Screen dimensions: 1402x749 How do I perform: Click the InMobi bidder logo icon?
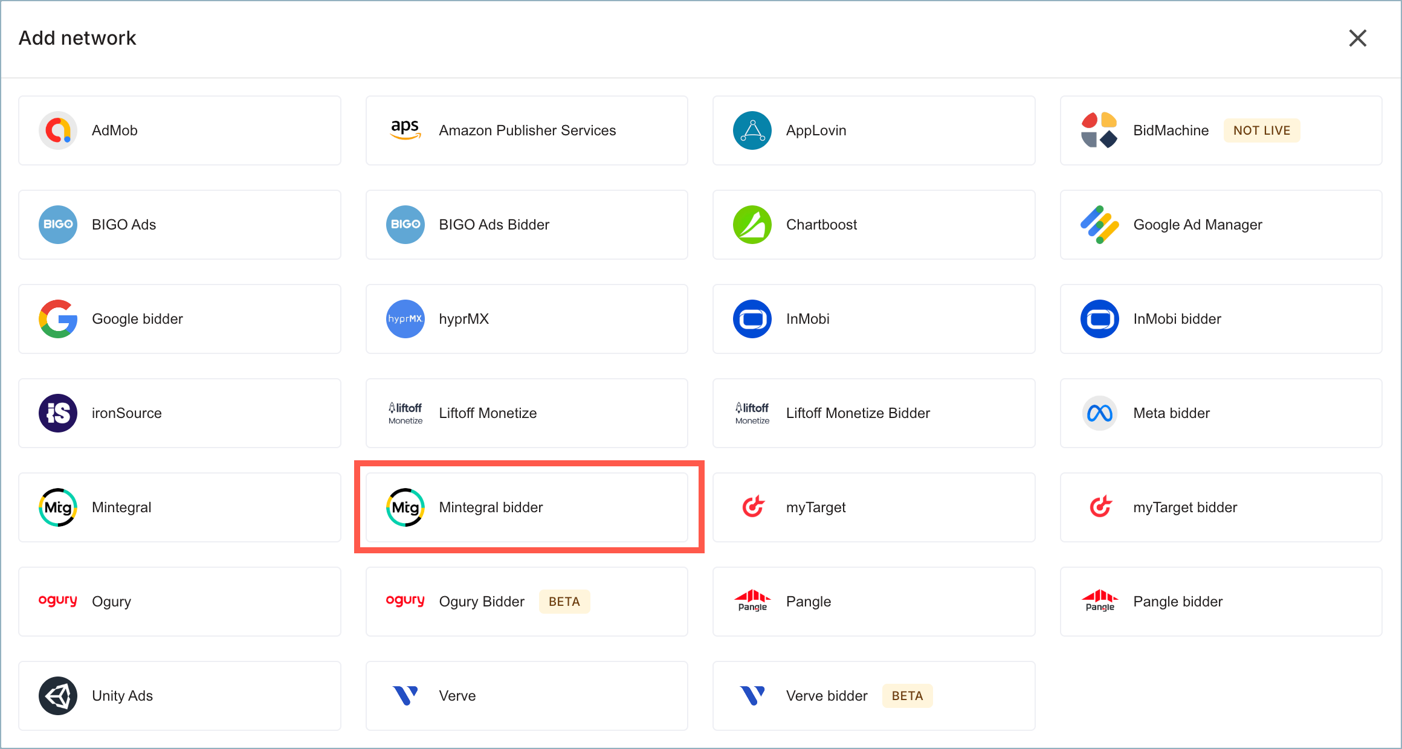coord(1100,319)
